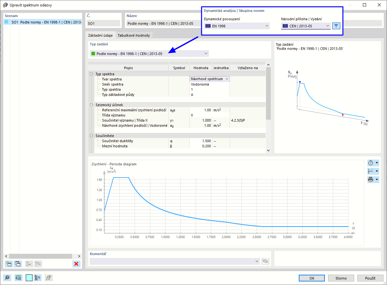Click the 'Vodorovná' value of Směr spektra

(200, 84)
